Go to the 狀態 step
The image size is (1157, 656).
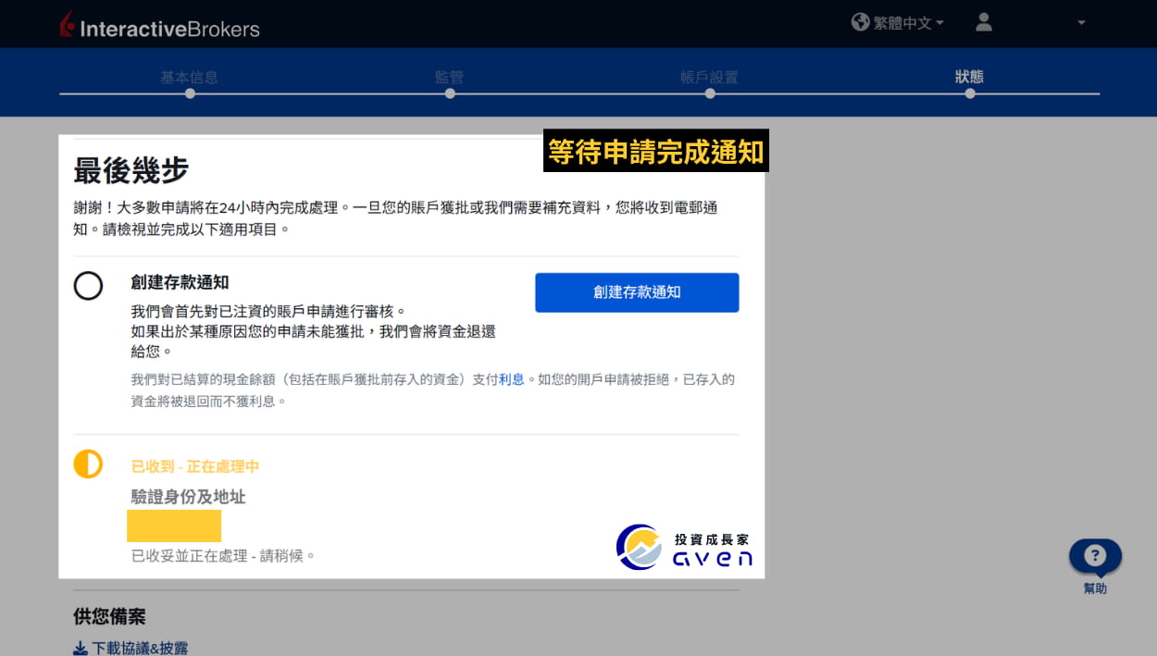(x=969, y=77)
